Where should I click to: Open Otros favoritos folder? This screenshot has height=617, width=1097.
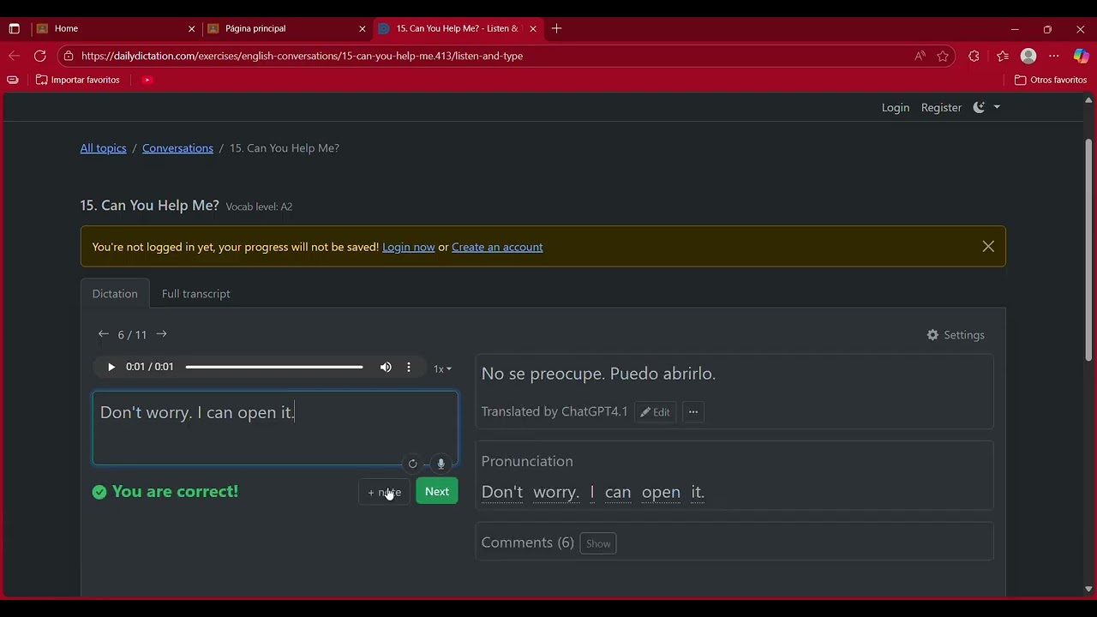point(1051,80)
